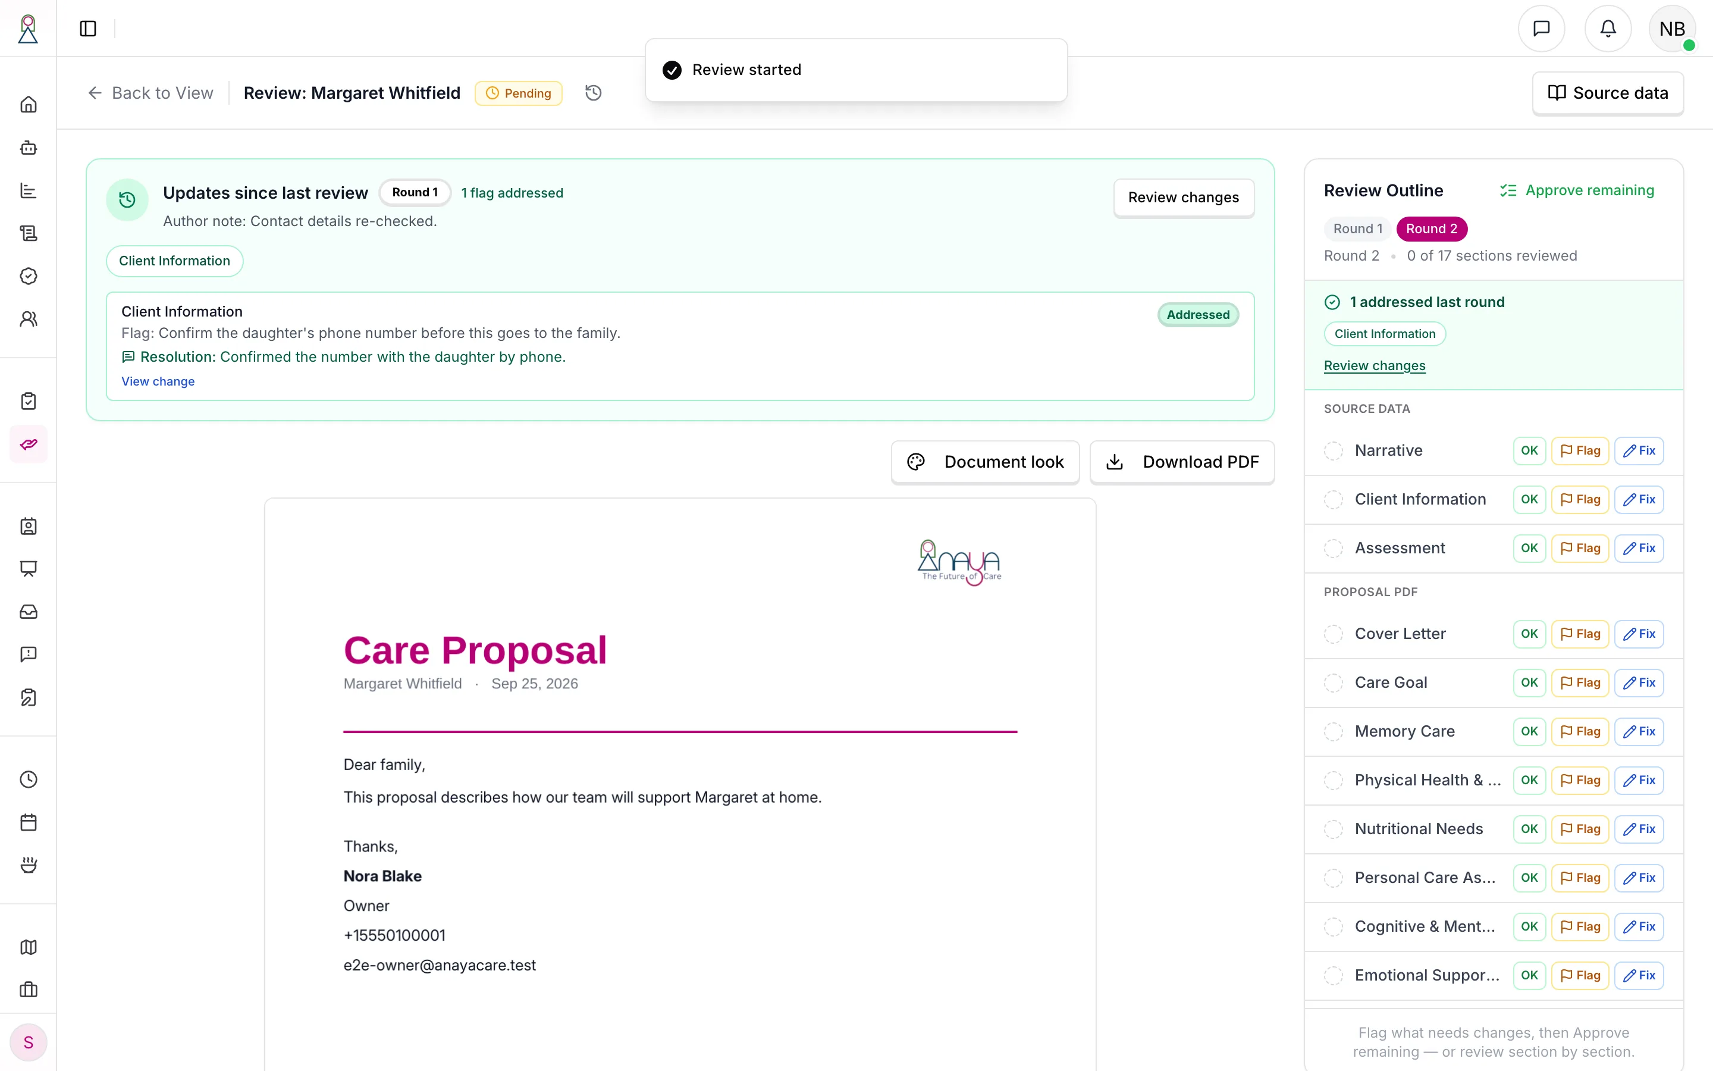Toggle the Memory Care status circle

click(x=1334, y=732)
